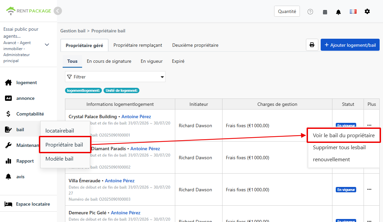
Task: Open annonce in the sidebar
Action: pyautogui.click(x=25, y=98)
